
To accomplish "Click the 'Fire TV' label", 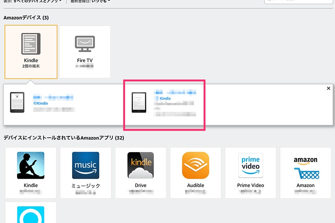I will (x=85, y=60).
